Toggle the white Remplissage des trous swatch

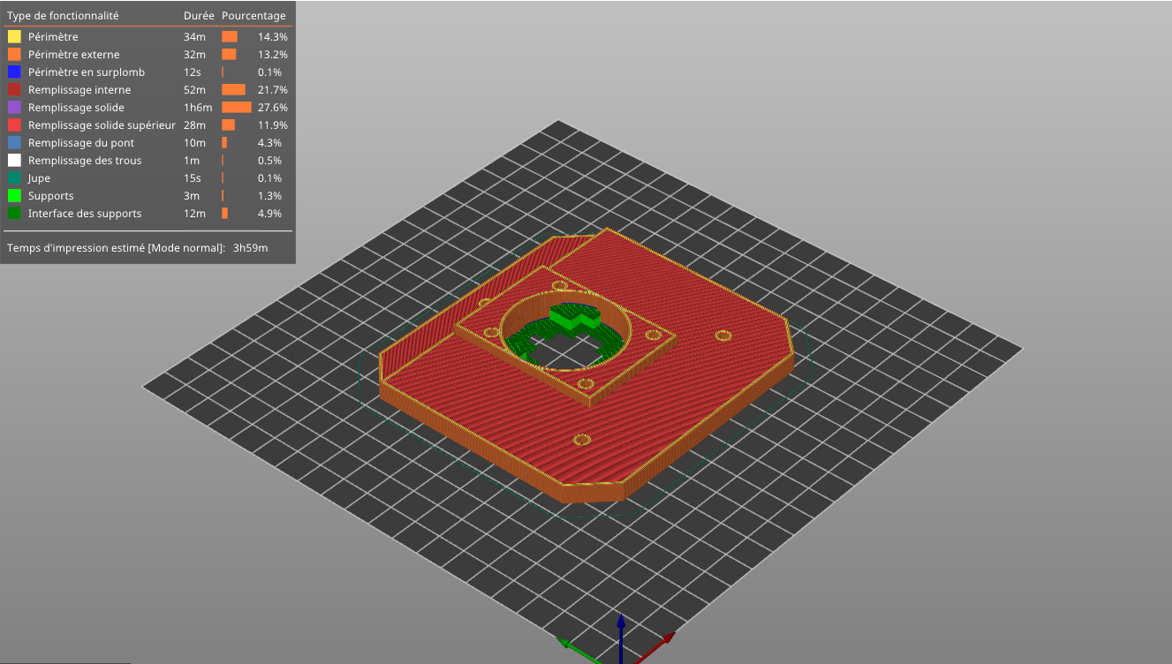(14, 161)
